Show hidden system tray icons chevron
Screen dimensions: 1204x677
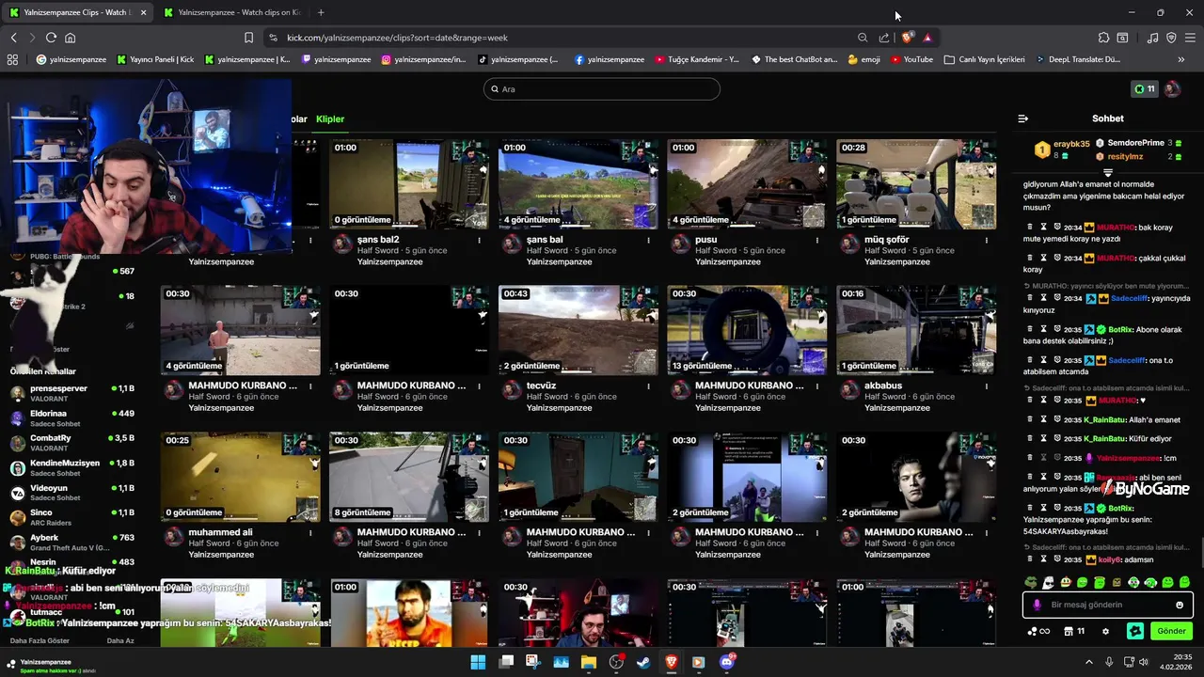pos(1089,662)
